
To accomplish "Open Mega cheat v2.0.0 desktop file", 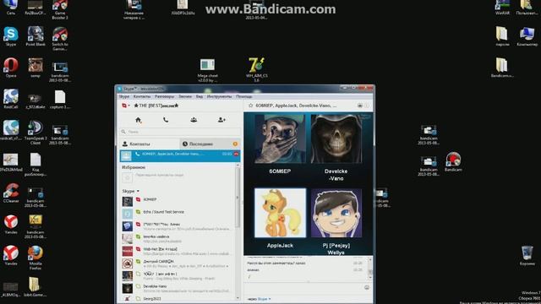I will [207, 70].
